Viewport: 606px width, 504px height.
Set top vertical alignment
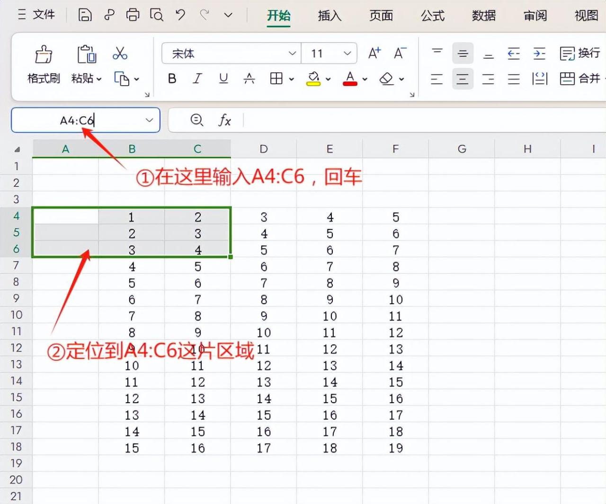coord(437,53)
